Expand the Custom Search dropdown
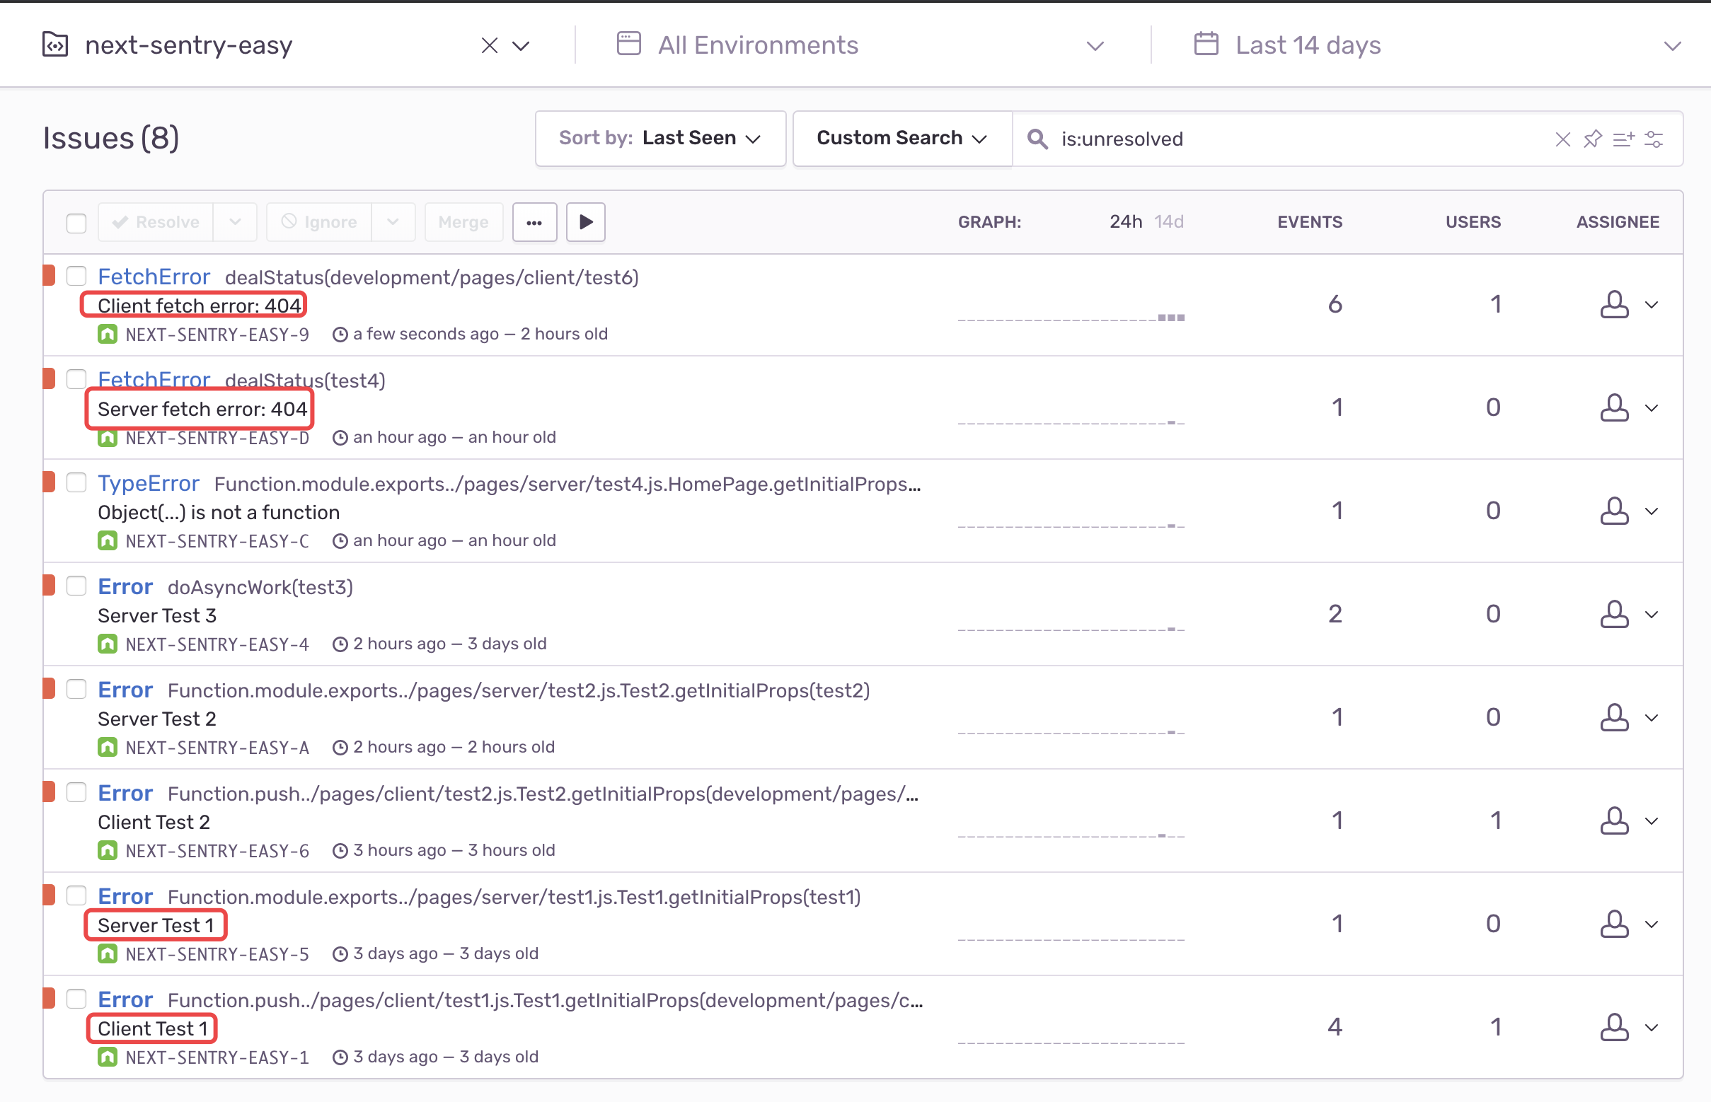1711x1102 pixels. [901, 138]
